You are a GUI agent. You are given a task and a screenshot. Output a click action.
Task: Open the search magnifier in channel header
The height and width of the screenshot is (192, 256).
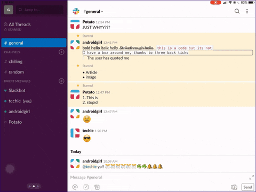click(237, 11)
